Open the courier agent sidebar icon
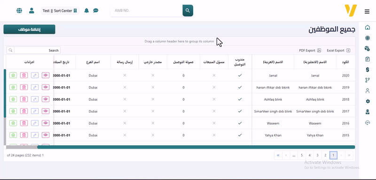 (368, 112)
